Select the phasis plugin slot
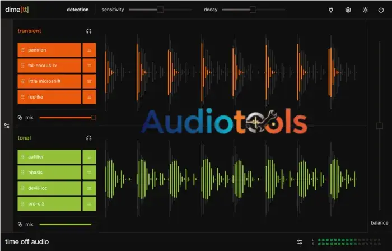Screen dimensions: 392x251 click(x=49, y=173)
